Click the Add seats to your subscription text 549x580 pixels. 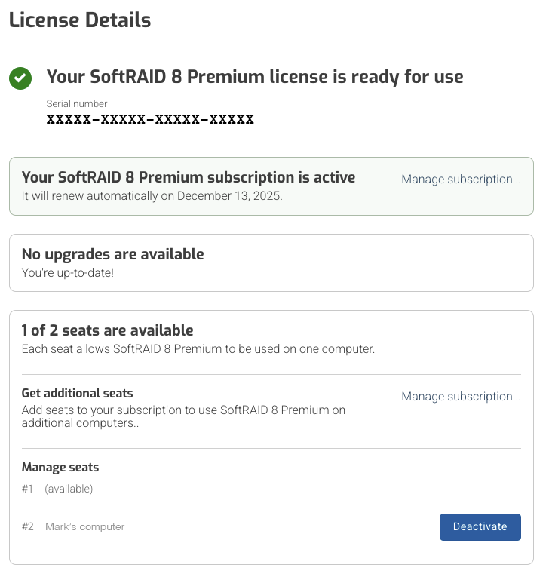click(183, 416)
